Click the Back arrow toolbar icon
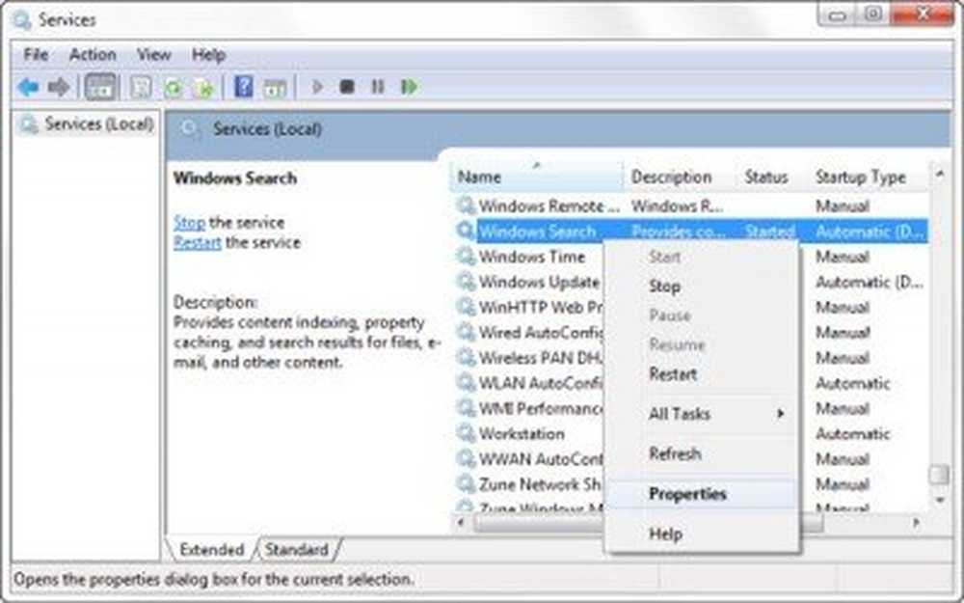This screenshot has height=603, width=964. (x=28, y=88)
